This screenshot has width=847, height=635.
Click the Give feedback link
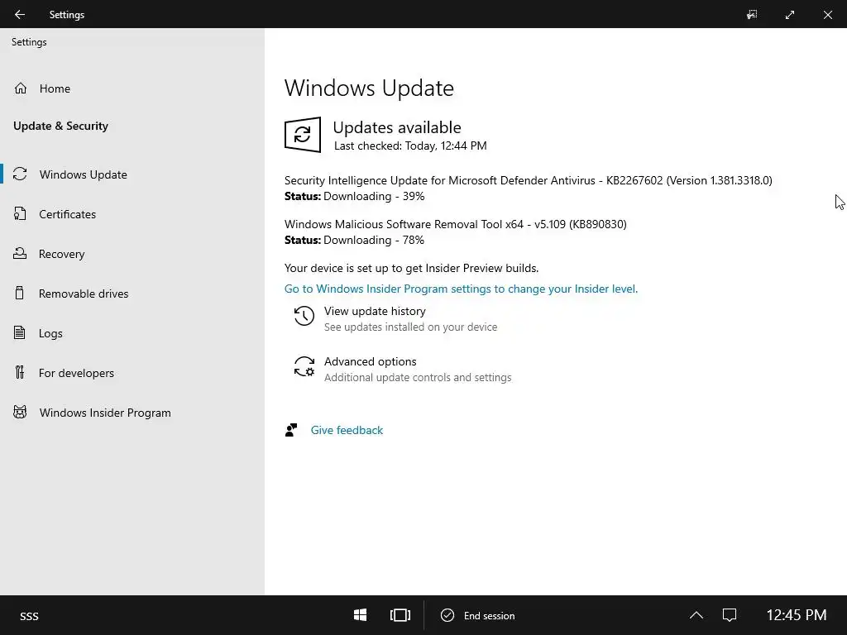pyautogui.click(x=347, y=430)
